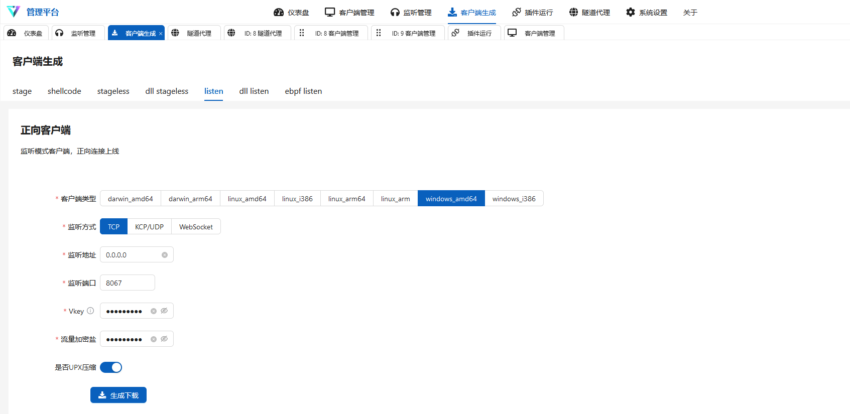Click the 监听端口 input field
The image size is (850, 414).
(128, 283)
